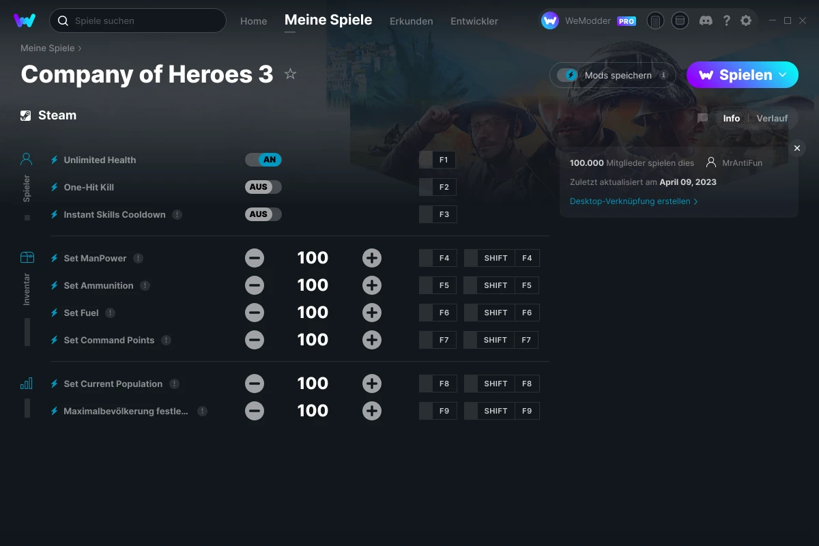819x546 pixels.
Task: Turn on the Mods speichern switch
Action: click(x=568, y=75)
